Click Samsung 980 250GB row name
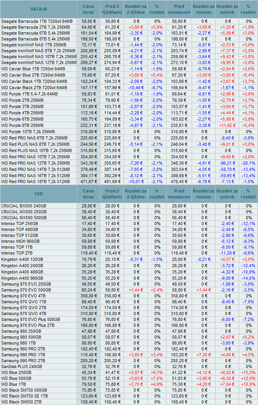Viewport: 258px width, 405px height. 21,332
